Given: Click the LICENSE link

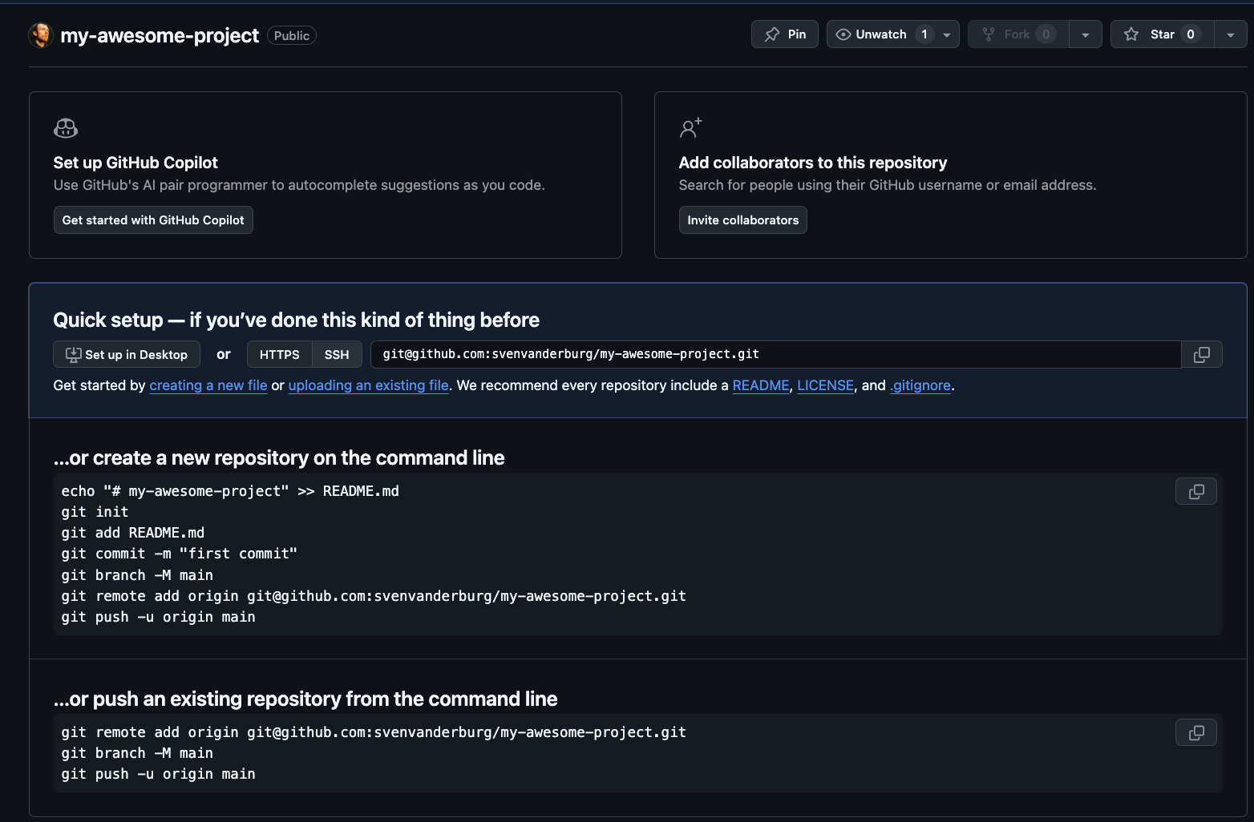Looking at the screenshot, I should pos(825,385).
